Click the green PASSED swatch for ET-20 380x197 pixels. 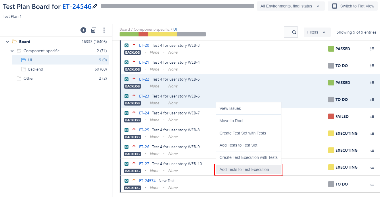click(x=331, y=49)
